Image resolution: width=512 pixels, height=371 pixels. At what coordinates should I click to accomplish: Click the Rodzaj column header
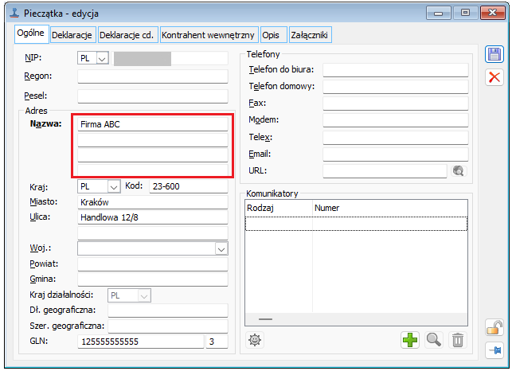[277, 208]
